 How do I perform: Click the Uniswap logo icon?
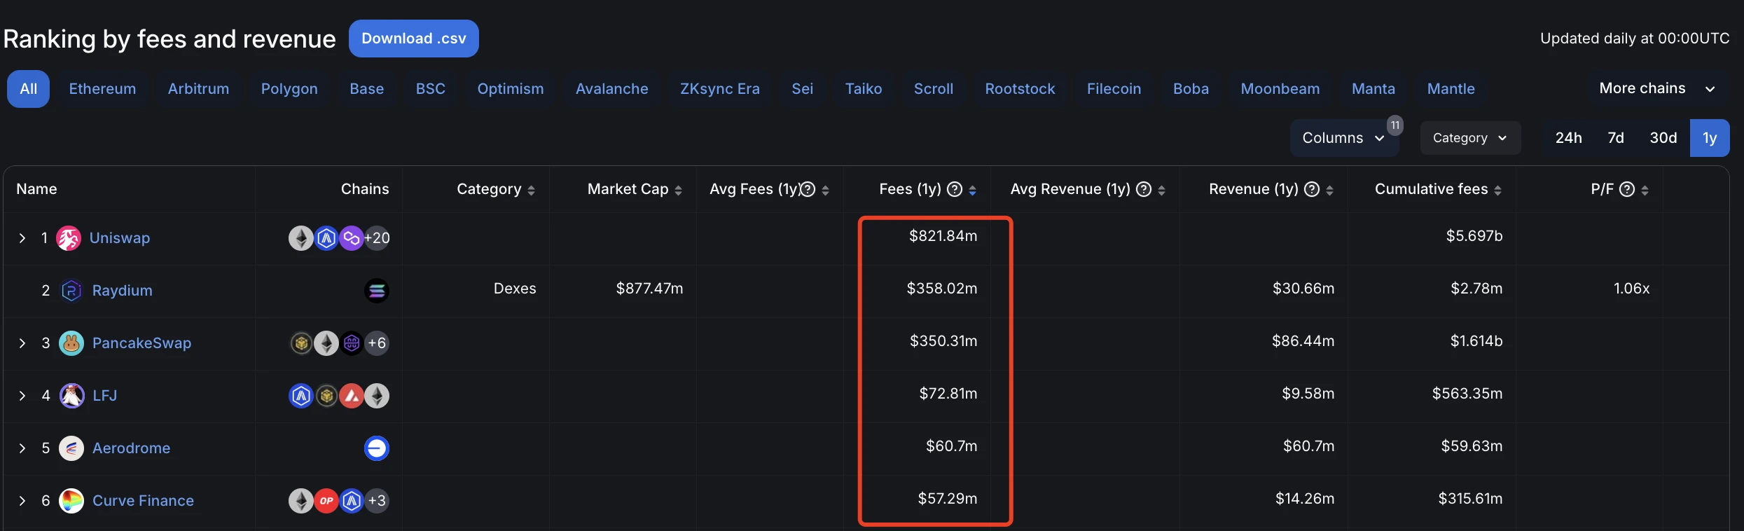click(69, 238)
